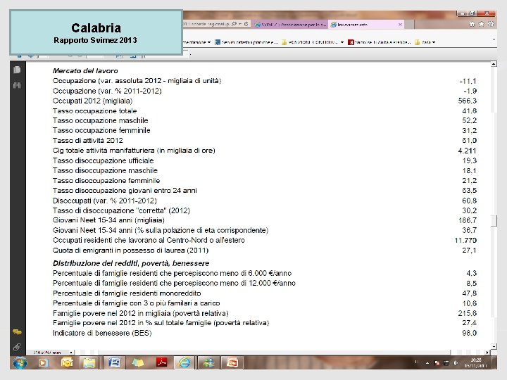
Task: Close the active browser tab
Action: 400,25
